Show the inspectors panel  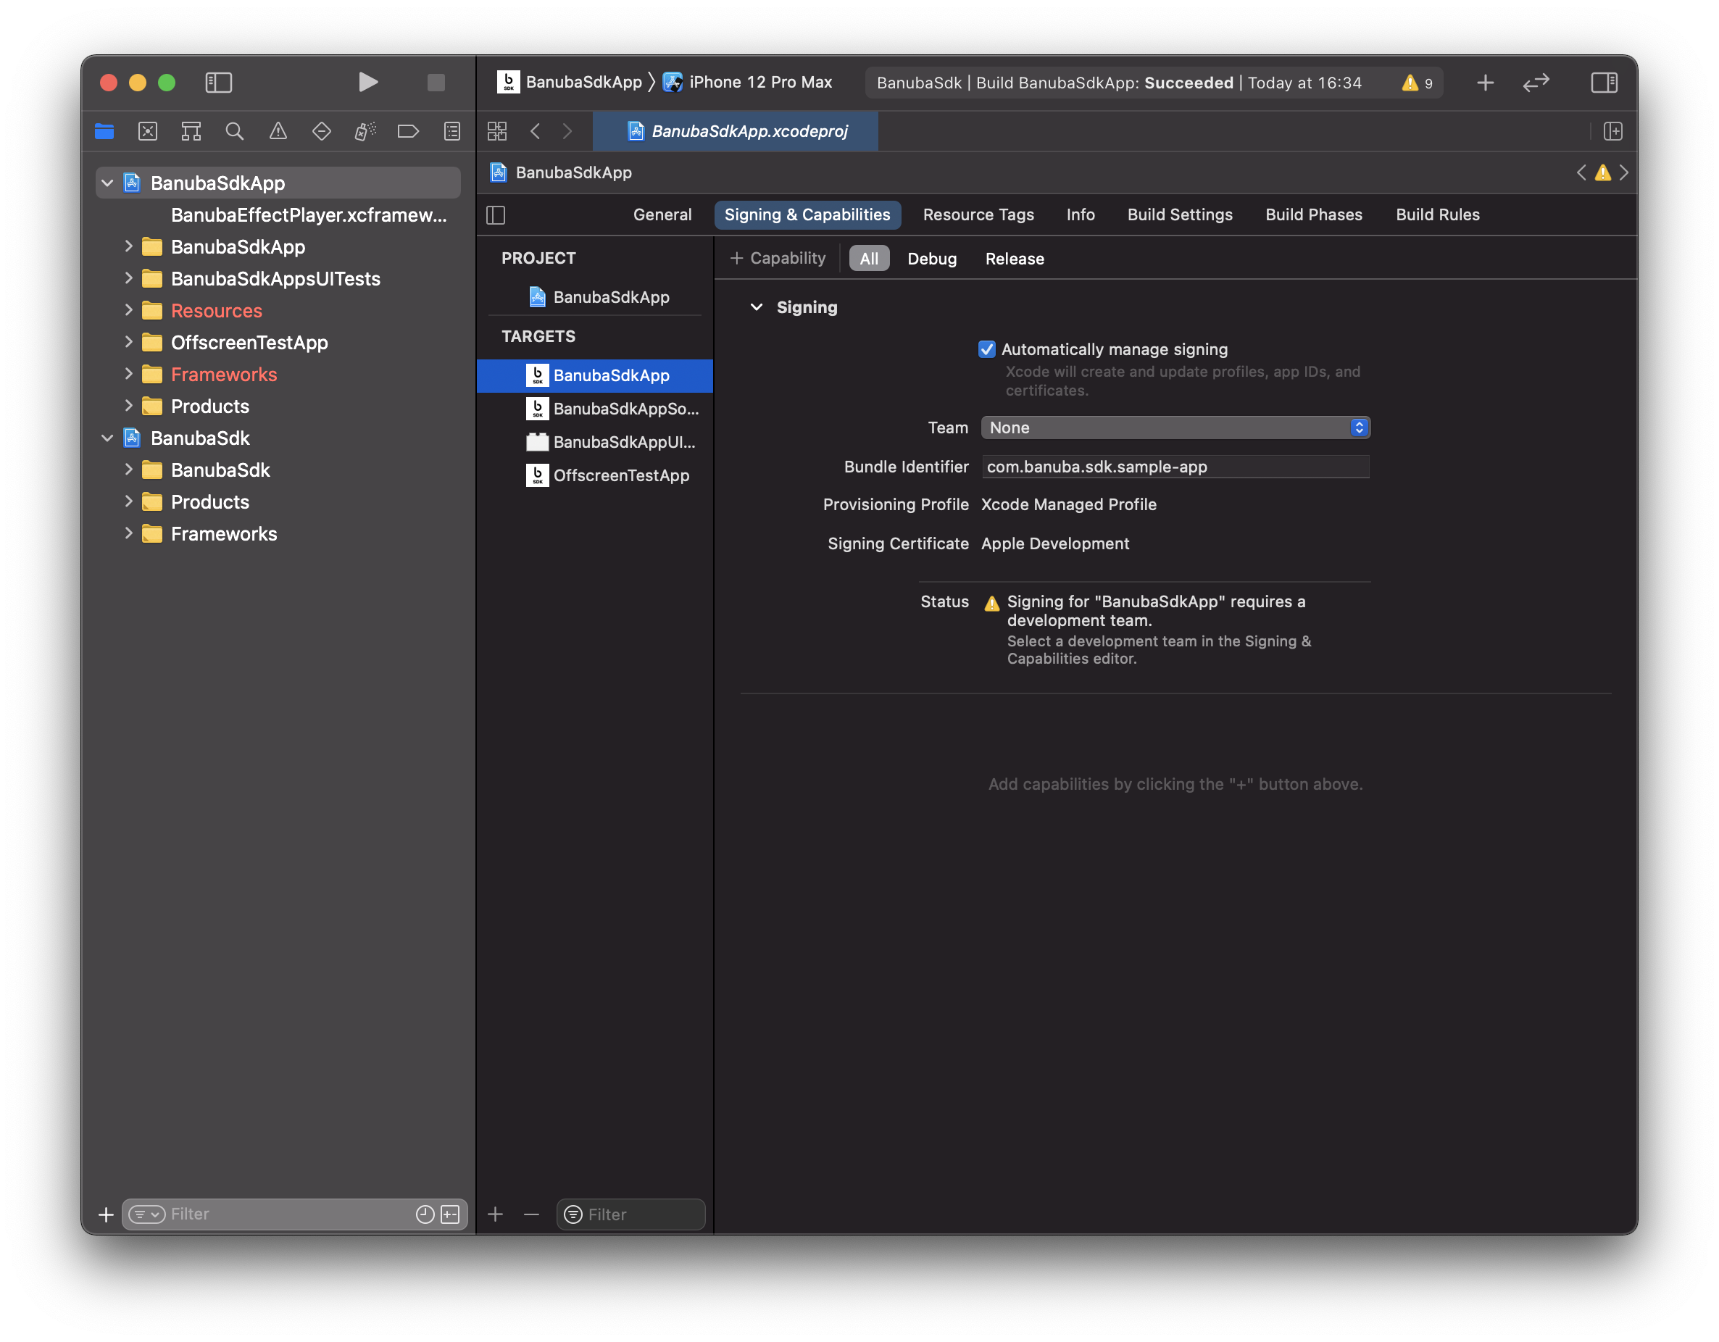(1603, 82)
